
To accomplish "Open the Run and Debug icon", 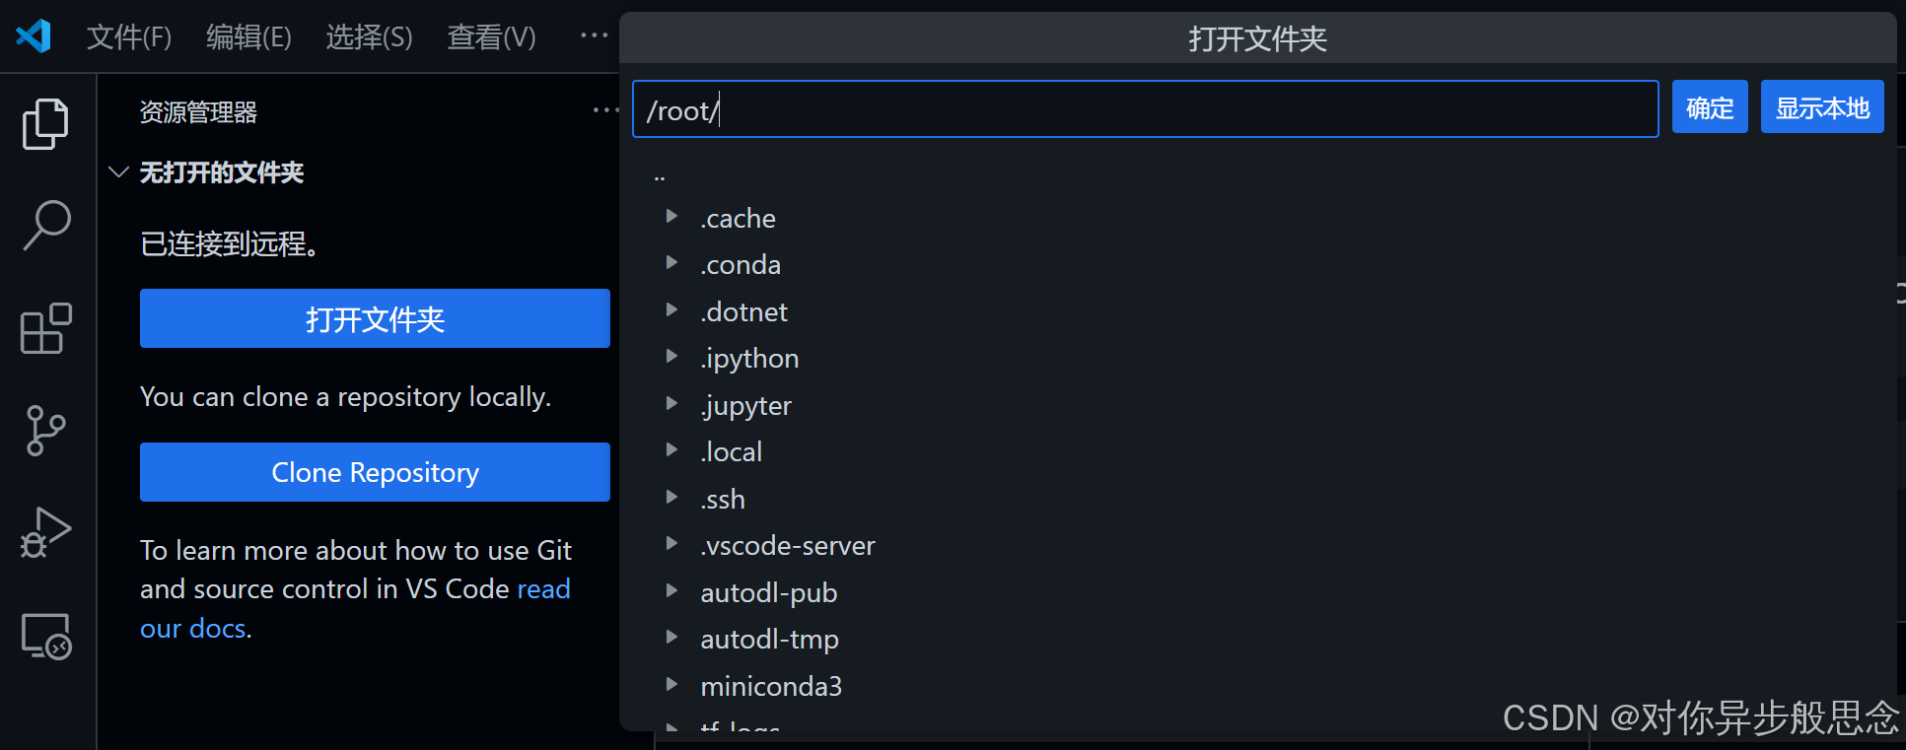I will click(x=44, y=532).
